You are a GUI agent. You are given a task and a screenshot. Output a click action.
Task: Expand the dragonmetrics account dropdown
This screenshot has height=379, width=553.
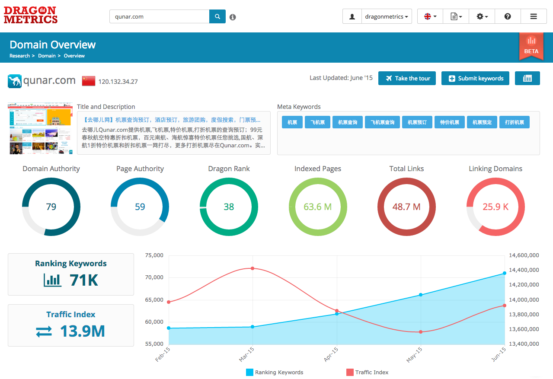(x=387, y=16)
